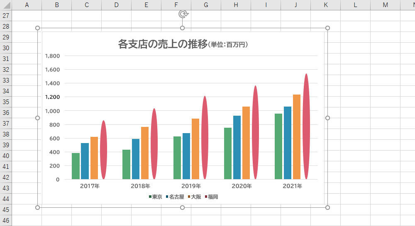The height and width of the screenshot is (226, 415).
Task: Select the bottom-middle chart resize handle
Action: point(182,207)
